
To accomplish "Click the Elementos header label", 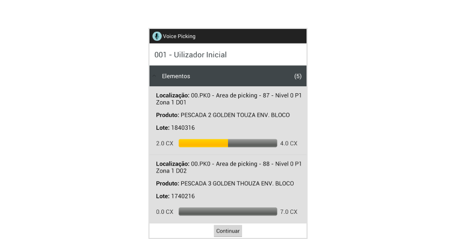I will tap(176, 76).
